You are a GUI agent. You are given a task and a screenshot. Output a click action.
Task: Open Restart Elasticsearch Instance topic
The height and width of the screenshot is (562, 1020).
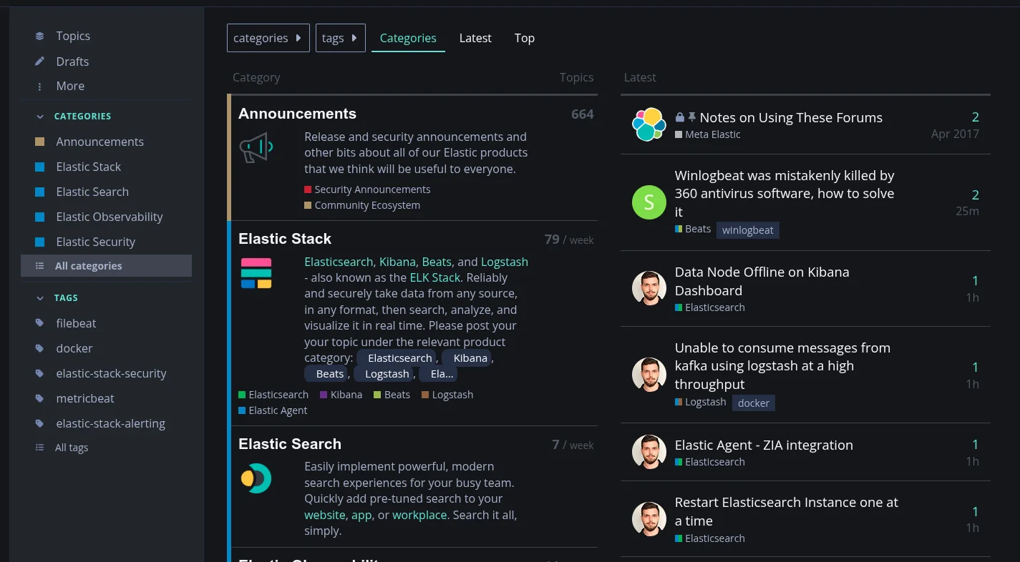pyautogui.click(x=787, y=511)
